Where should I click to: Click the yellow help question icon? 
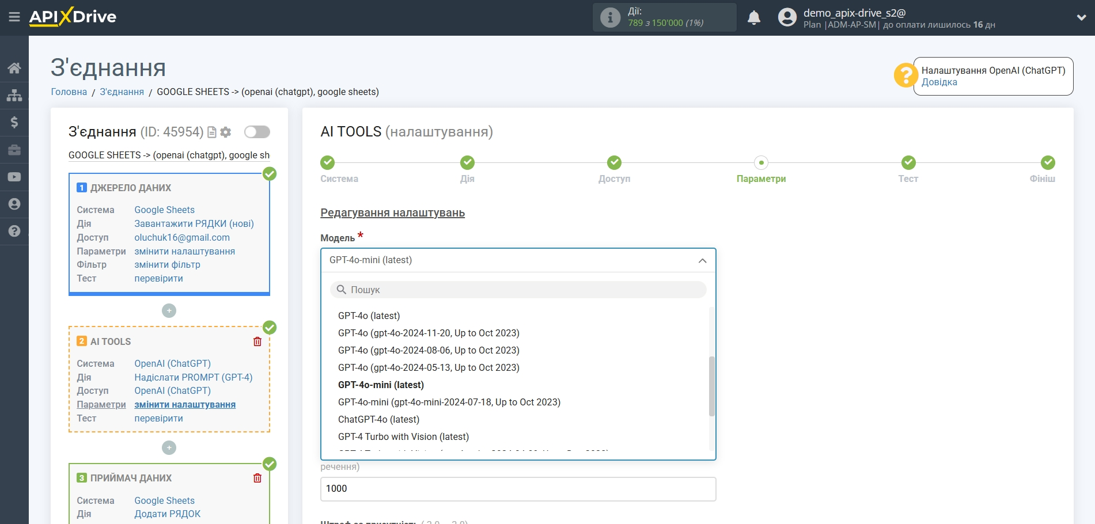click(x=905, y=75)
